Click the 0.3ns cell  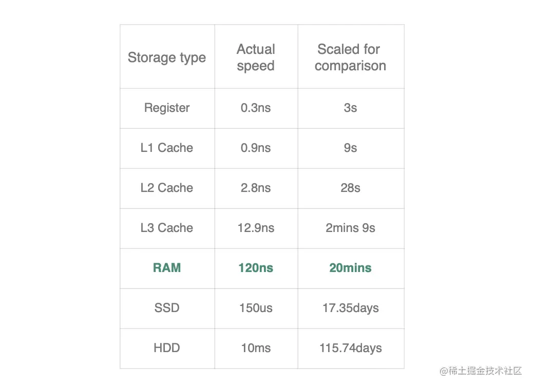[256, 108]
